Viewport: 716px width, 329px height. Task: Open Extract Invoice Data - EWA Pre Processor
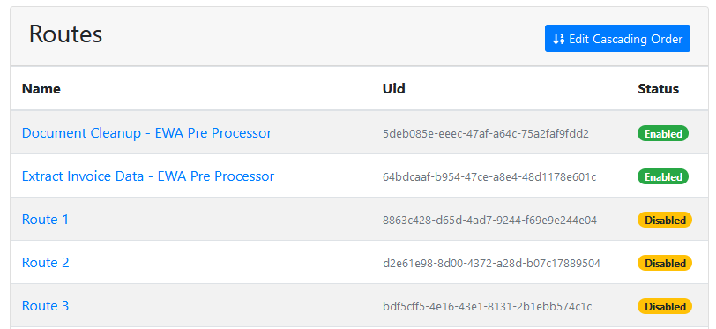click(x=148, y=176)
